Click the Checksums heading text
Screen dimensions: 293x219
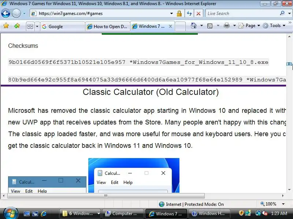pyautogui.click(x=23, y=46)
